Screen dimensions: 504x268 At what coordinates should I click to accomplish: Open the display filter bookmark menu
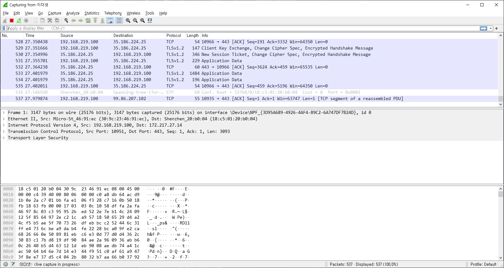4,28
